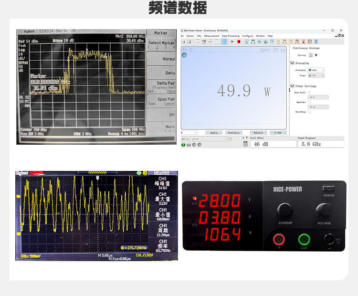Open the Measurement menu
This screenshot has width=358, height=296.
click(x=211, y=36)
